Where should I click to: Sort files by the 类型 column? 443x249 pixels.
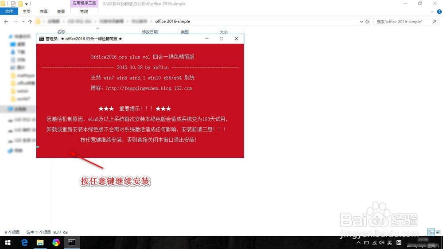pos(185,31)
